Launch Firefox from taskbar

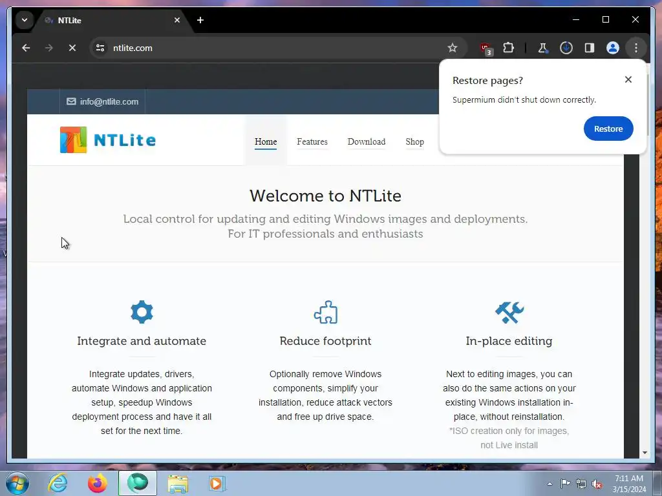click(97, 483)
